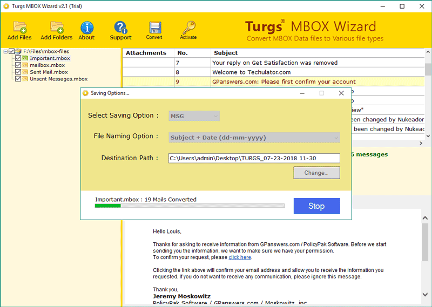
Task: Click the preview pane scroll down arrow
Action: click(x=425, y=295)
